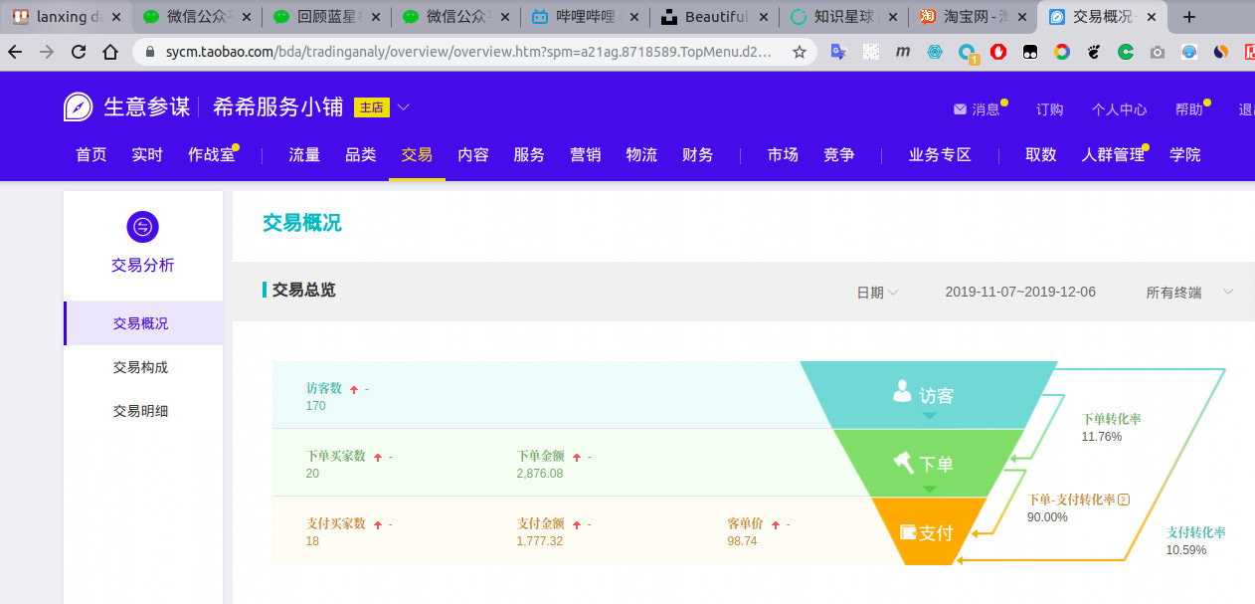The height and width of the screenshot is (604, 1255).
Task: Select 交易概况 in the sidebar
Action: click(143, 323)
